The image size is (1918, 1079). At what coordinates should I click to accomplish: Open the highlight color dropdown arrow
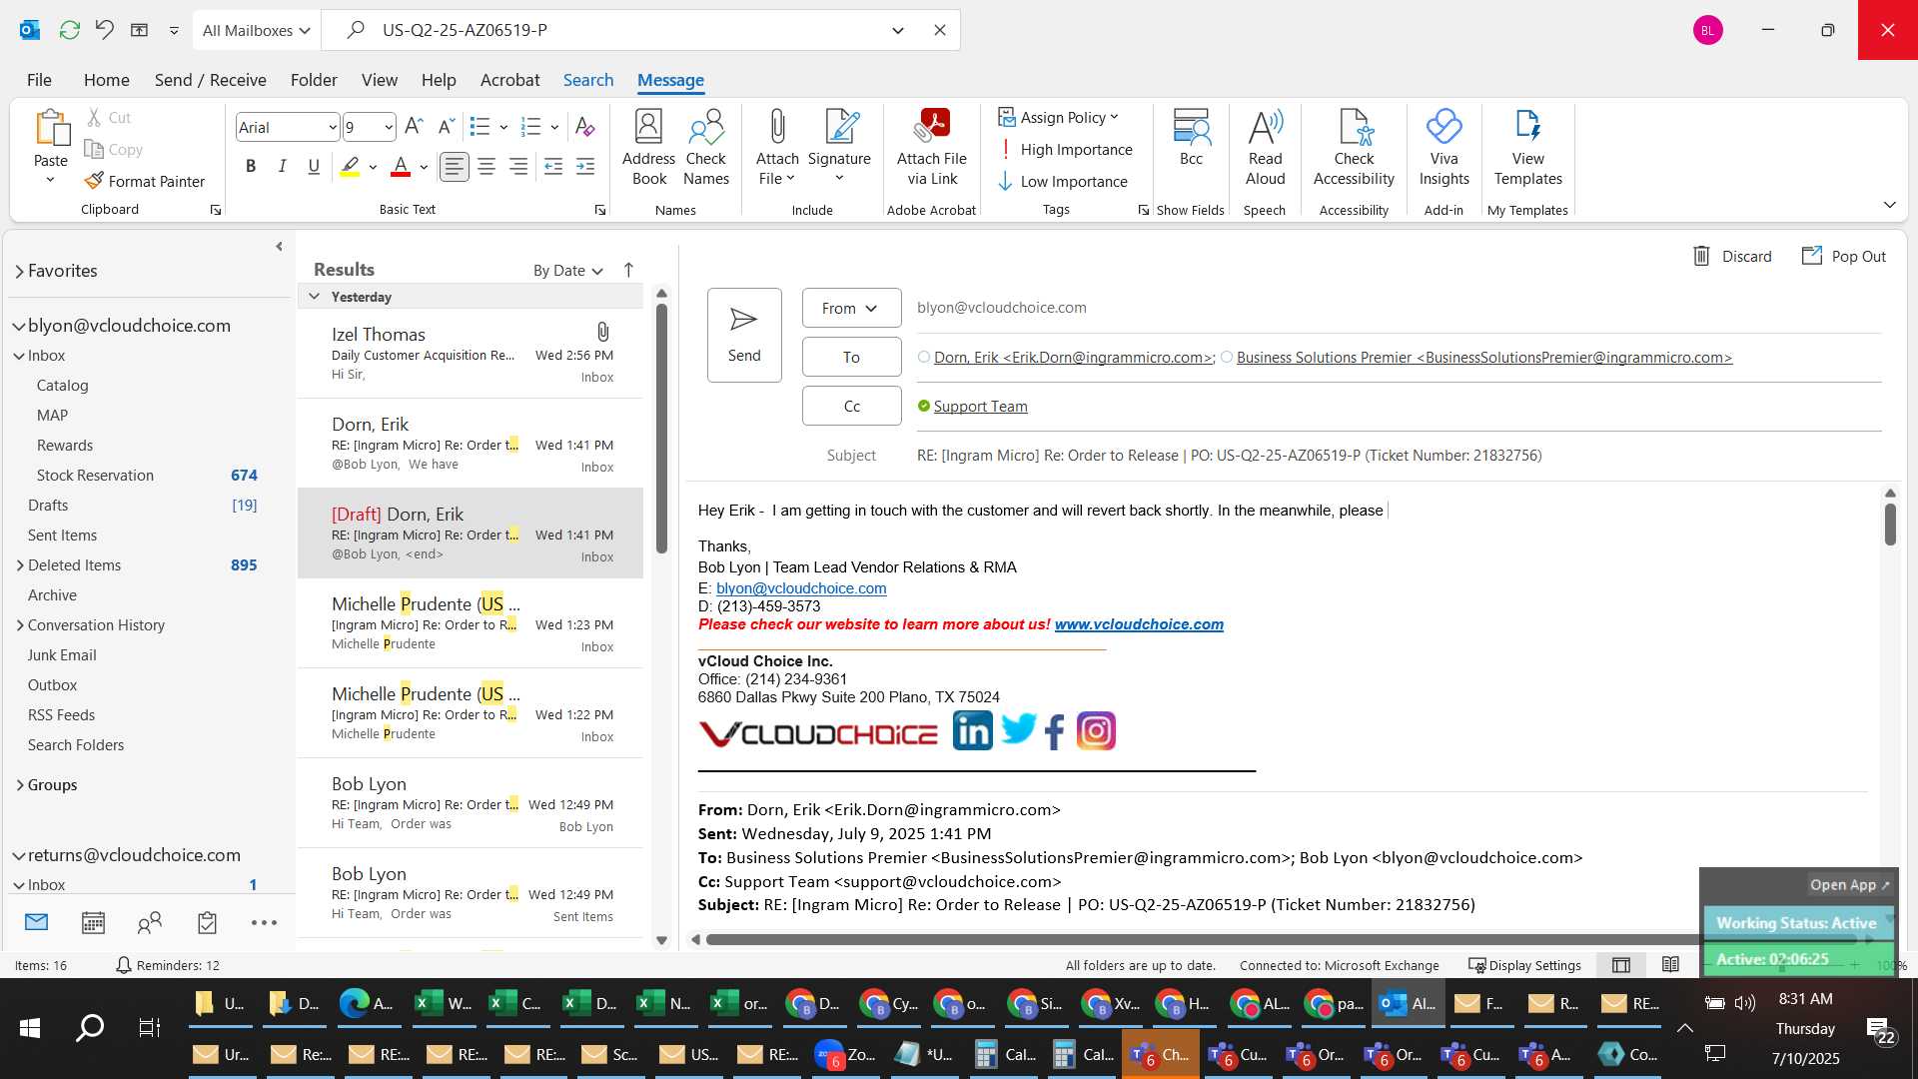click(373, 167)
